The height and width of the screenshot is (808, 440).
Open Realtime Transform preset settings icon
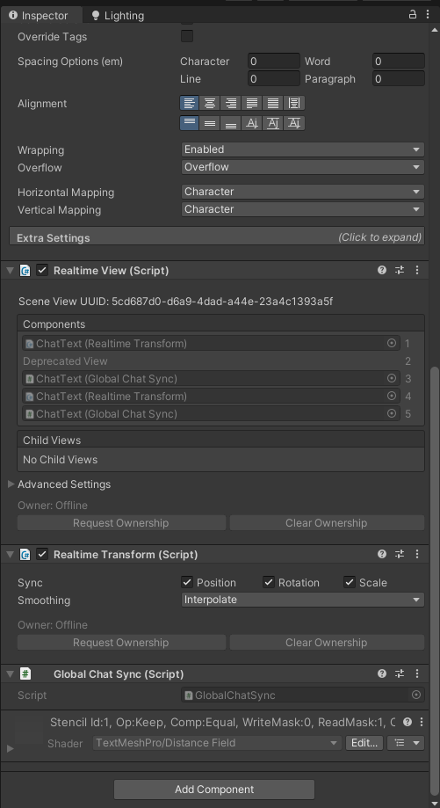(x=400, y=554)
